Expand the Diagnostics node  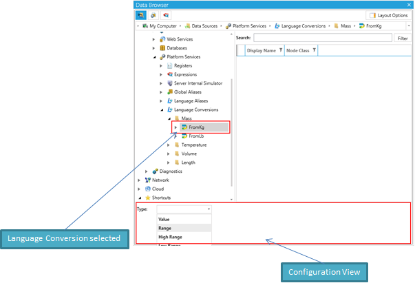point(147,171)
